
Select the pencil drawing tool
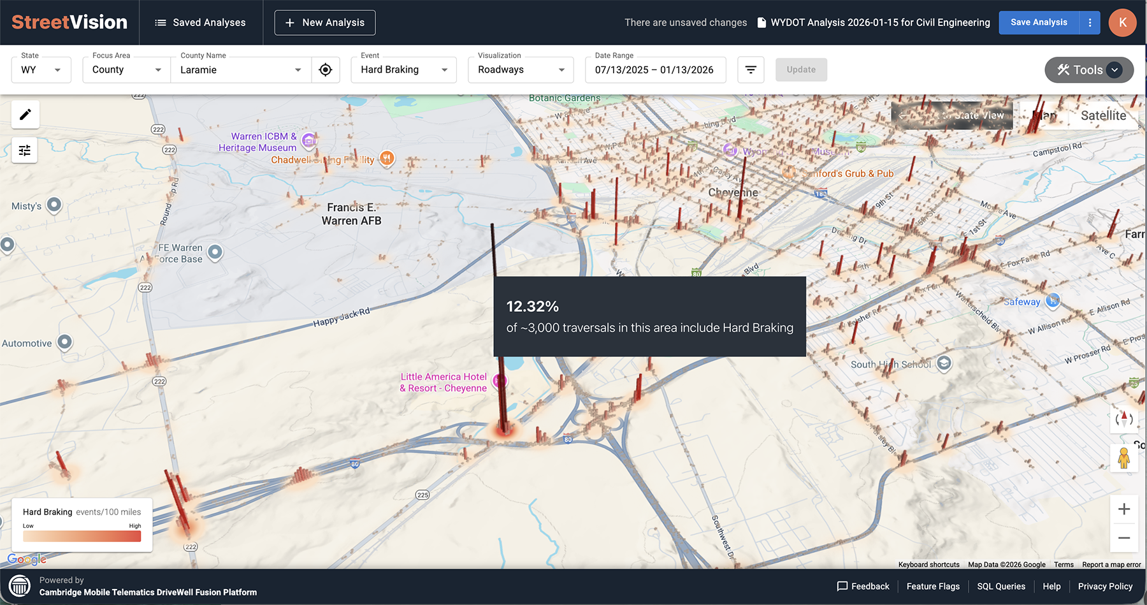tap(25, 115)
